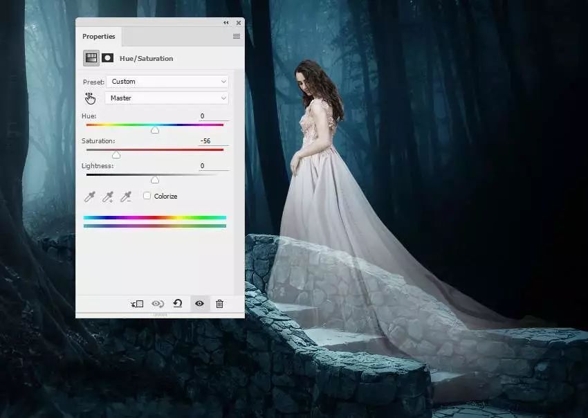
Task: Activate the on-image adjustment hand tool
Action: pyautogui.click(x=90, y=98)
